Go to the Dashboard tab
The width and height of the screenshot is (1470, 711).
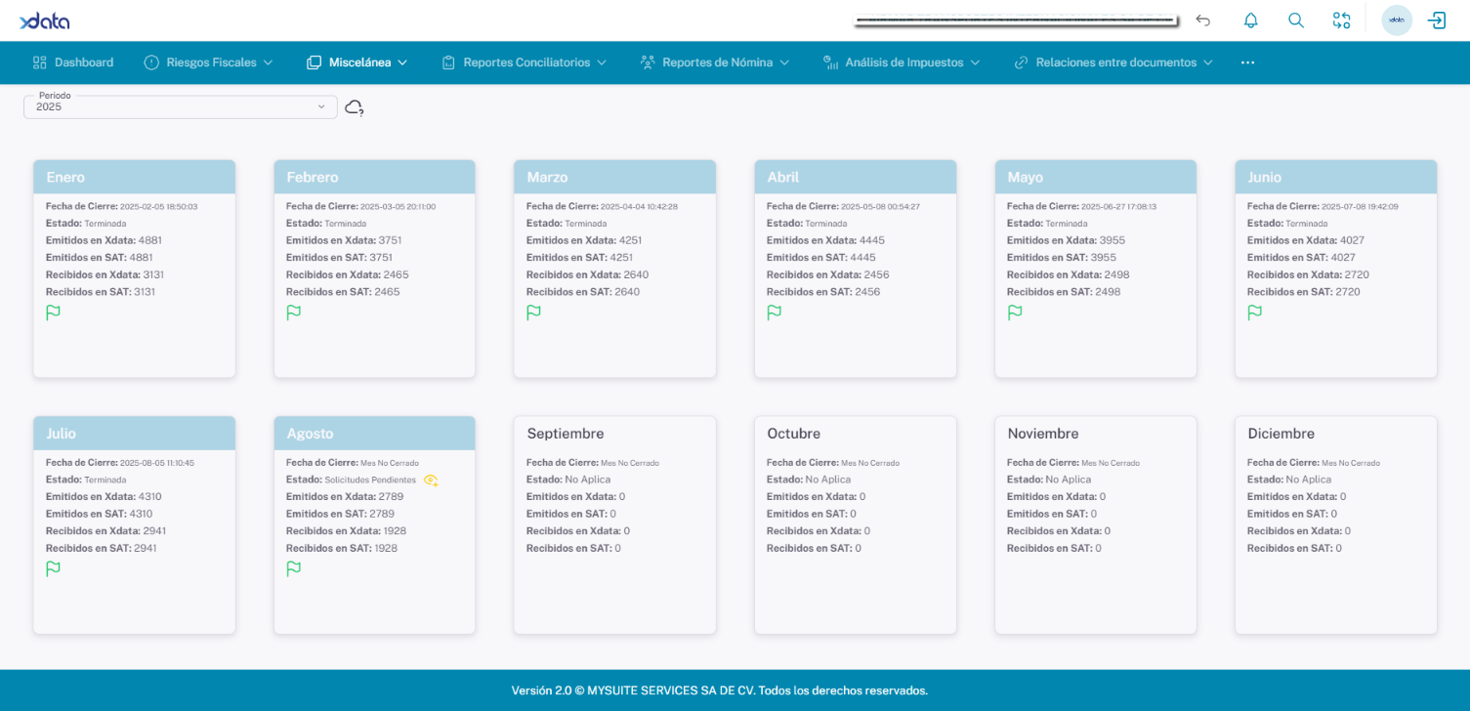coord(73,63)
